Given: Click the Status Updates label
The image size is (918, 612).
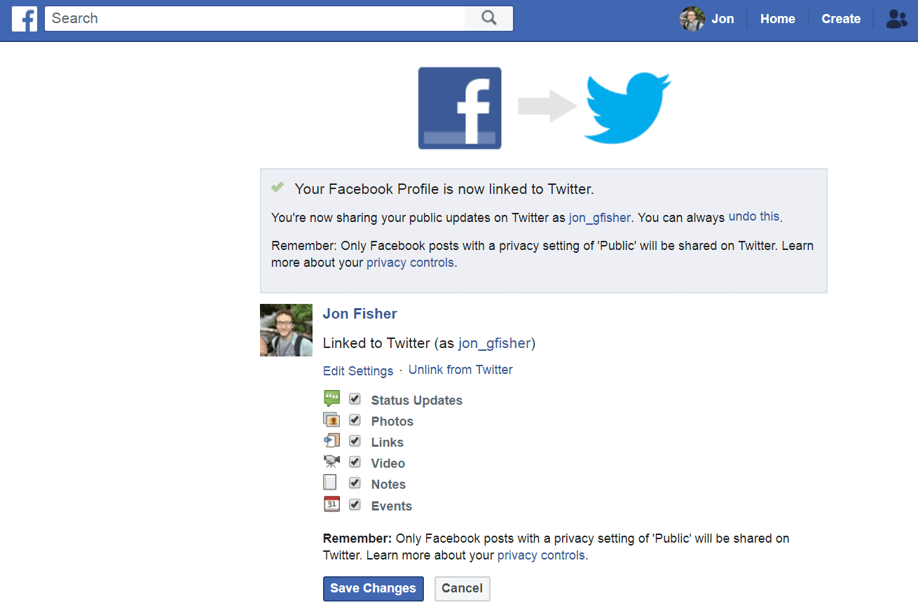Looking at the screenshot, I should [x=417, y=401].
